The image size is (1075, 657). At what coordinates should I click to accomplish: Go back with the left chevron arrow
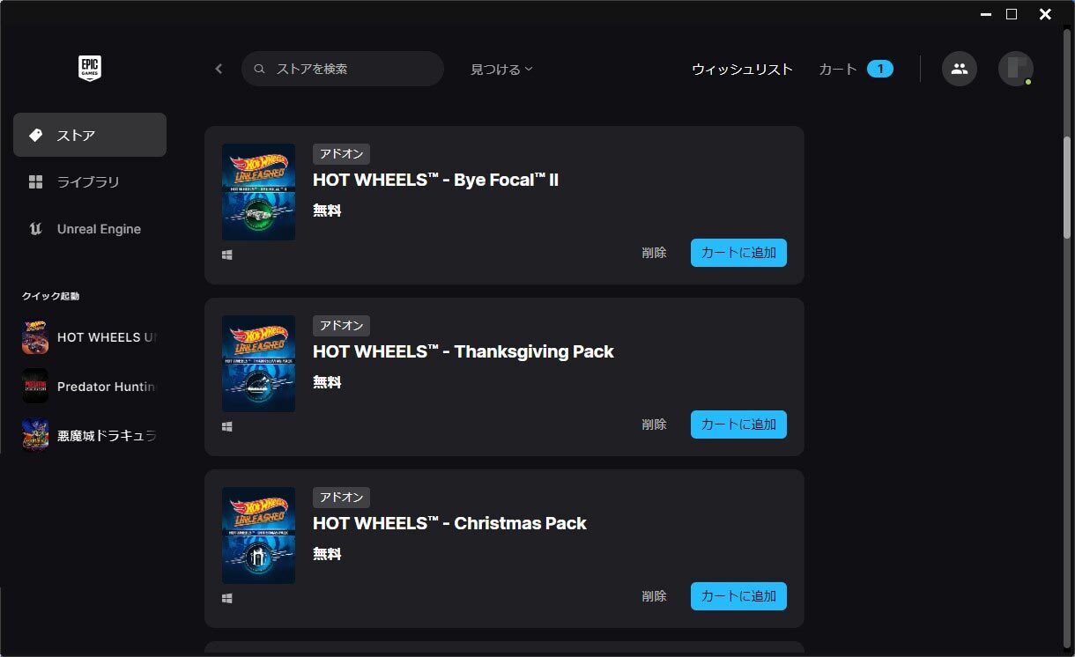point(219,69)
